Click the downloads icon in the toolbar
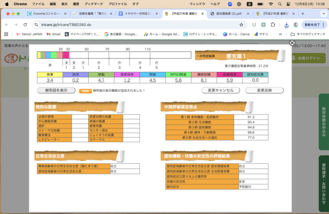329x214 pixels. (x=286, y=25)
